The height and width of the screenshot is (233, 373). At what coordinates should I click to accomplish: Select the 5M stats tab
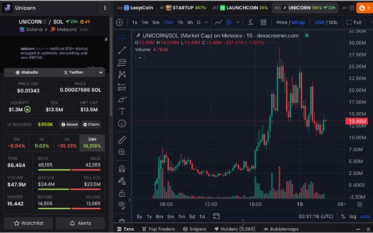(x=16, y=143)
